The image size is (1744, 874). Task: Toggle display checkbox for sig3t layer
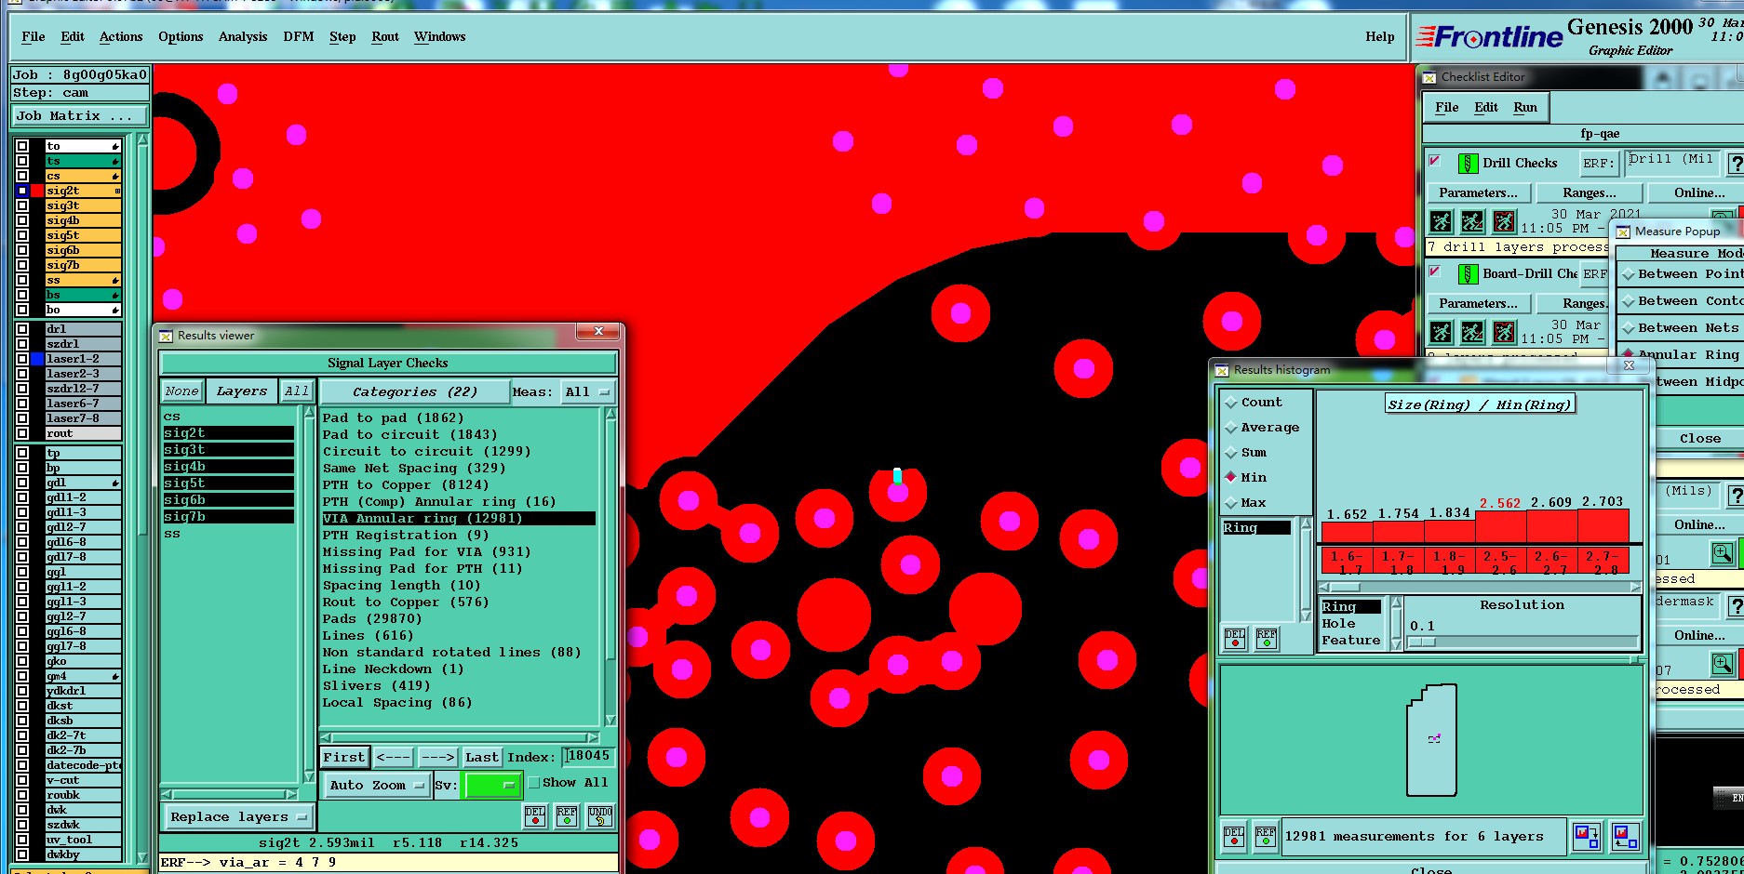pyautogui.click(x=22, y=205)
